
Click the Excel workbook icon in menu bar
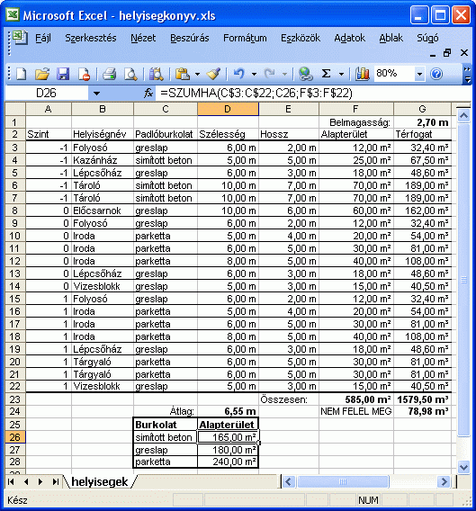click(20, 38)
